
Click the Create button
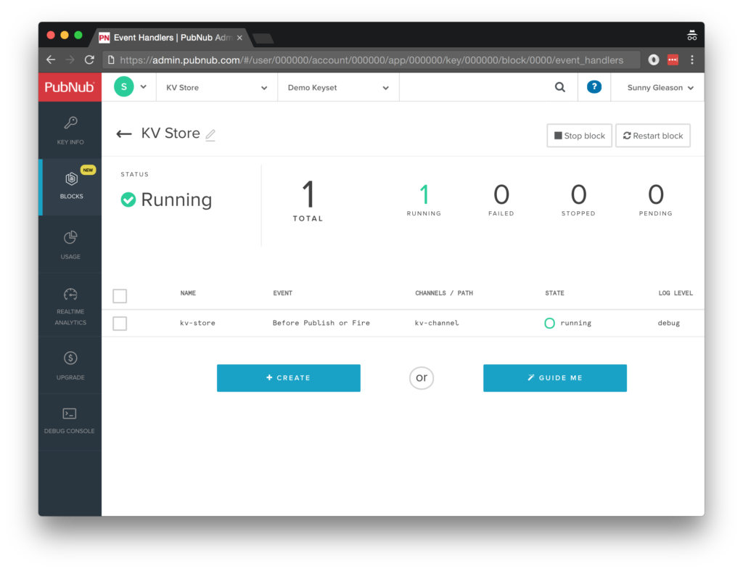click(288, 378)
